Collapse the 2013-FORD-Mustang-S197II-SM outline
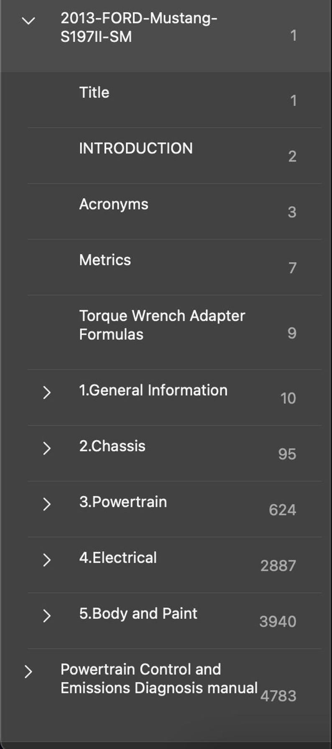This screenshot has width=332, height=749. 28,21
